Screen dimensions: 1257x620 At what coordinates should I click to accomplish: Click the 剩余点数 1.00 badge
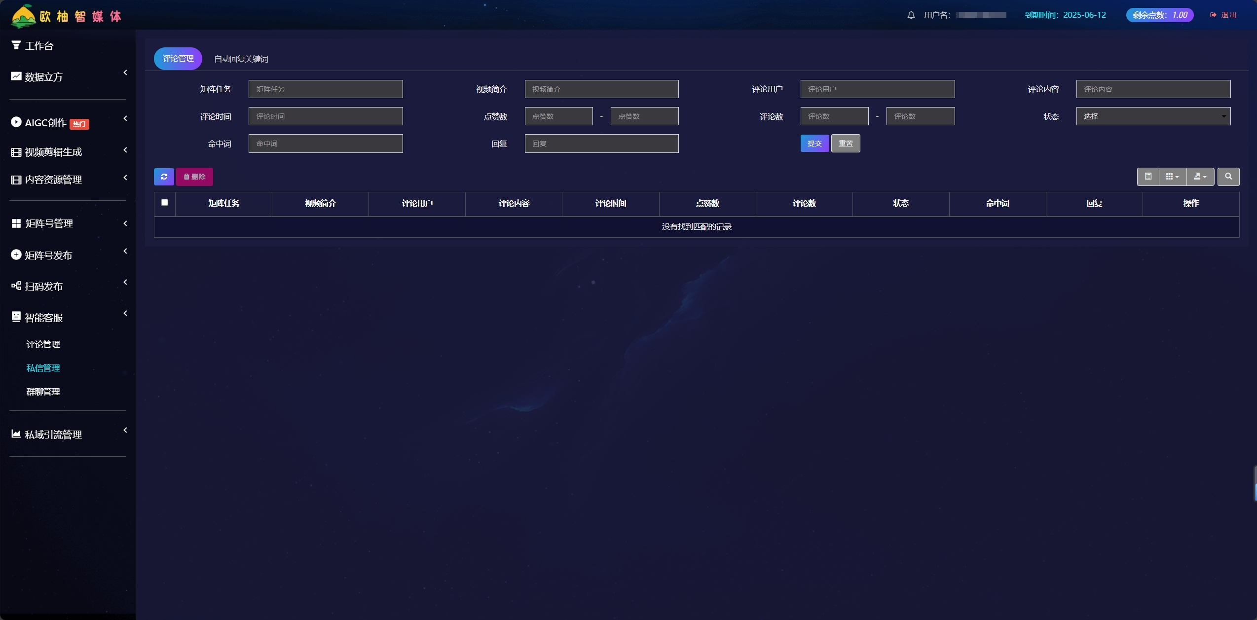coord(1160,15)
